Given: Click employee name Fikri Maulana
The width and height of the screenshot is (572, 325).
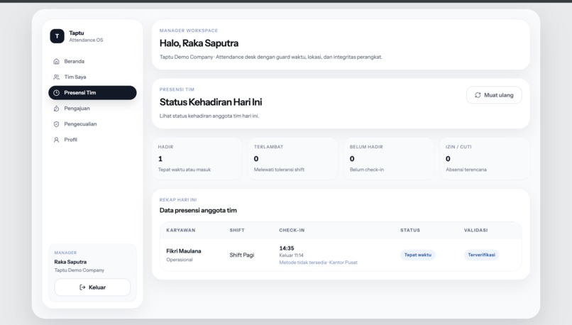Looking at the screenshot, I should [x=184, y=251].
